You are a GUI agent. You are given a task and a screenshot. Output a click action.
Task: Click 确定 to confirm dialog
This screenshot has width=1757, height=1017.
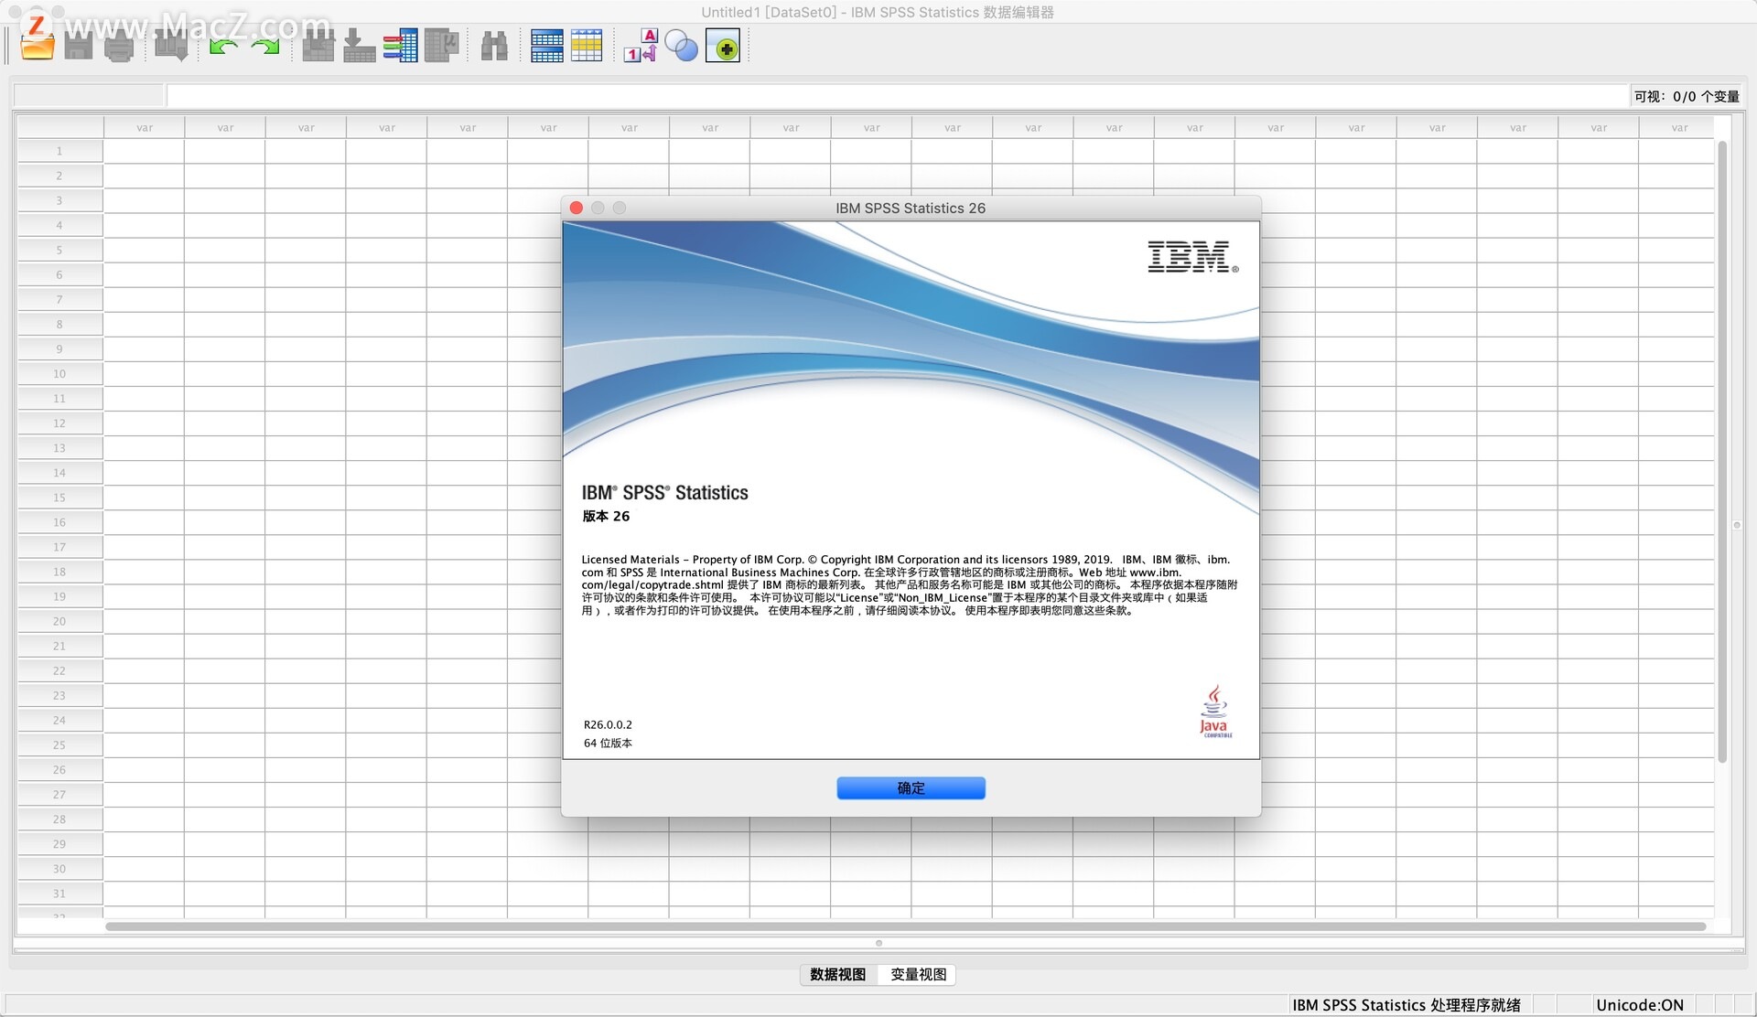tap(910, 788)
